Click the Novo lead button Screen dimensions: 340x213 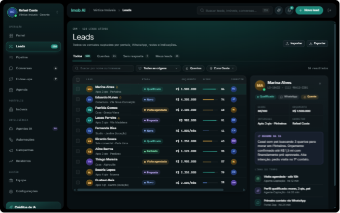[309, 10]
